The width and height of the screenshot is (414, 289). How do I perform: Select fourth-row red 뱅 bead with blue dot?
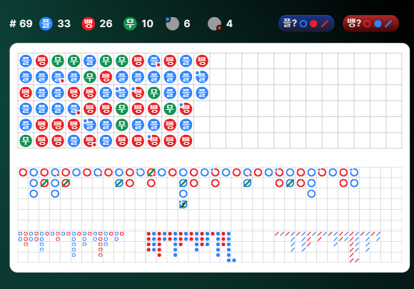point(186,108)
